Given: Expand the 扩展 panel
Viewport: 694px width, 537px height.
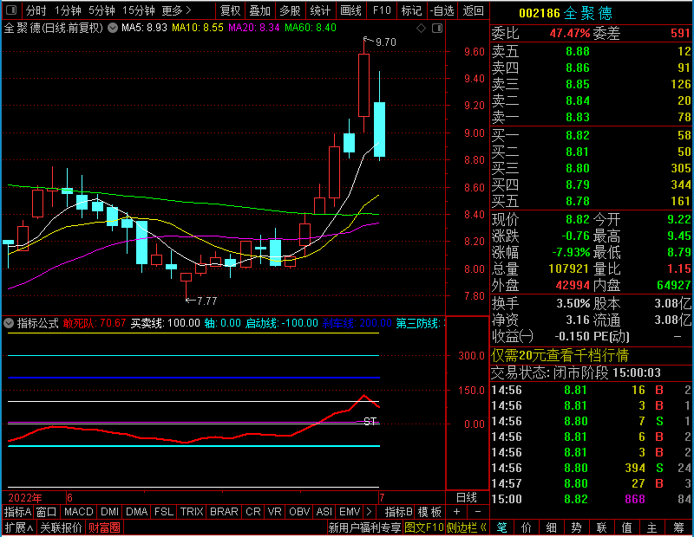Looking at the screenshot, I should click(19, 527).
